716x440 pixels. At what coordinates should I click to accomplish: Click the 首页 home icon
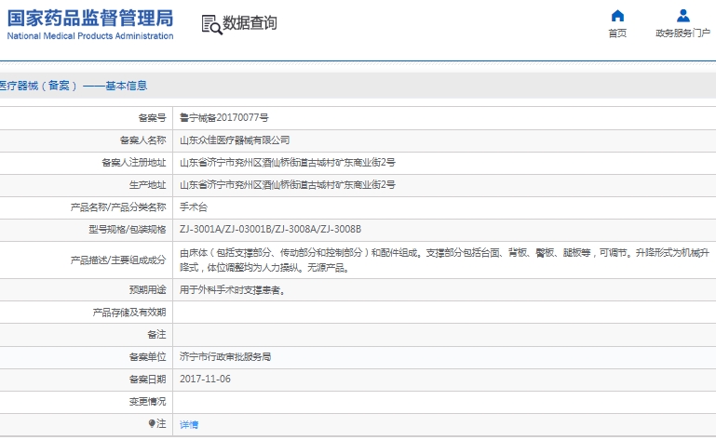pos(617,16)
